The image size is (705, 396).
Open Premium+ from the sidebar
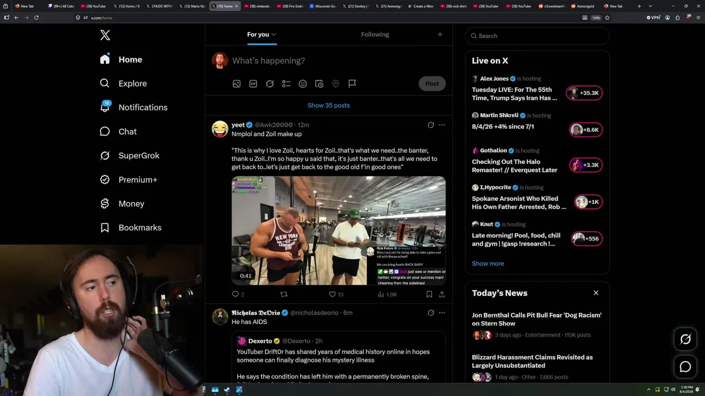click(128, 179)
